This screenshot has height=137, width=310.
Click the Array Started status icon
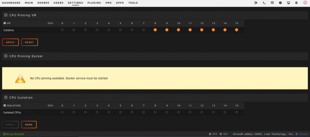[x=4, y=134]
